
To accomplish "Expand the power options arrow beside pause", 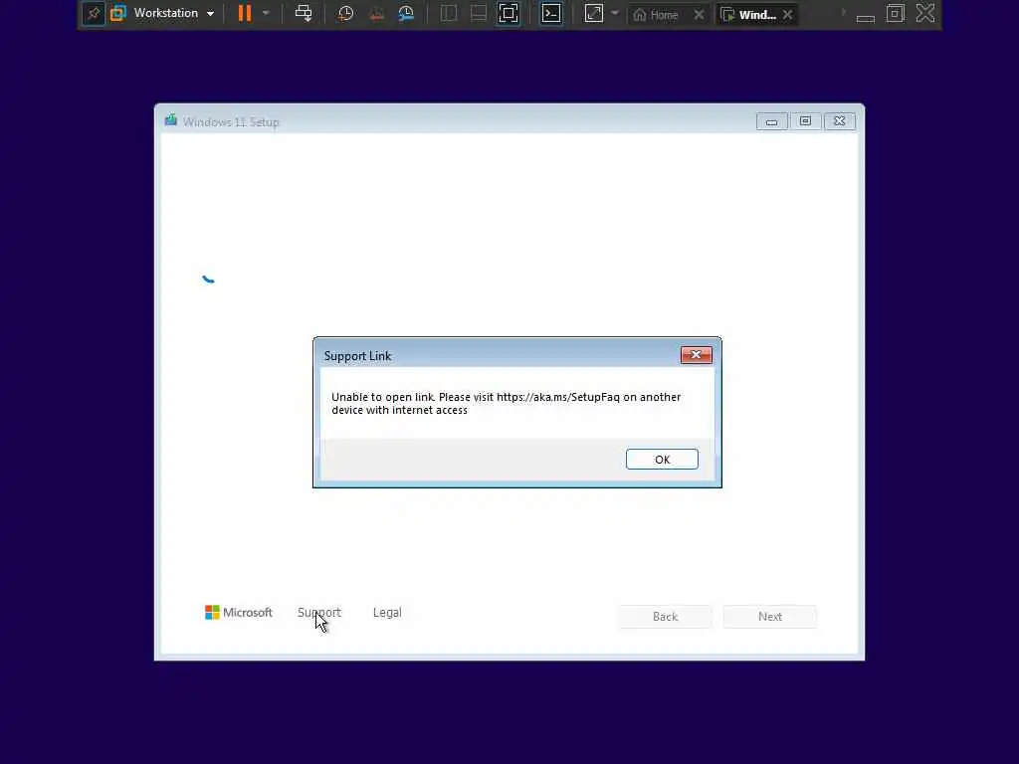I will coord(266,13).
